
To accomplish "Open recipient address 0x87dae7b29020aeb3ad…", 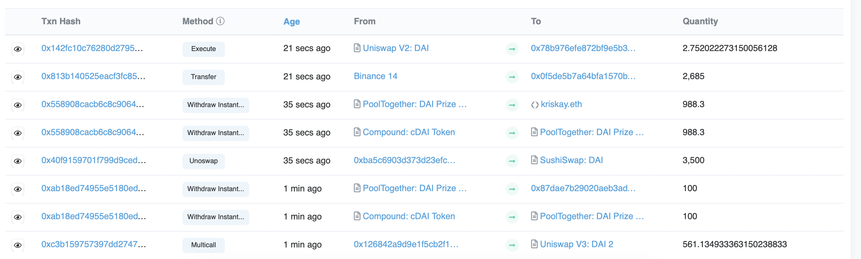I will point(583,188).
